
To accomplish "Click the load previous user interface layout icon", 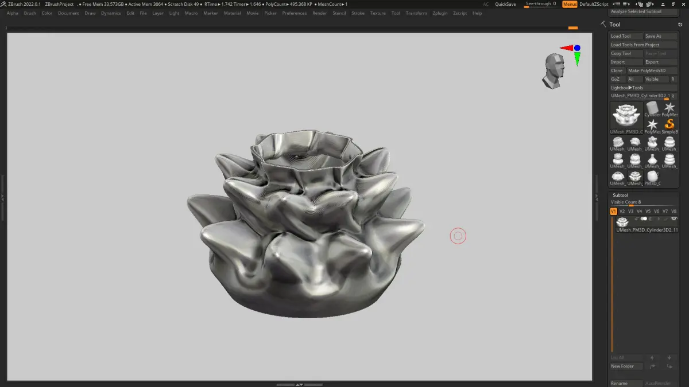I will (x=616, y=4).
